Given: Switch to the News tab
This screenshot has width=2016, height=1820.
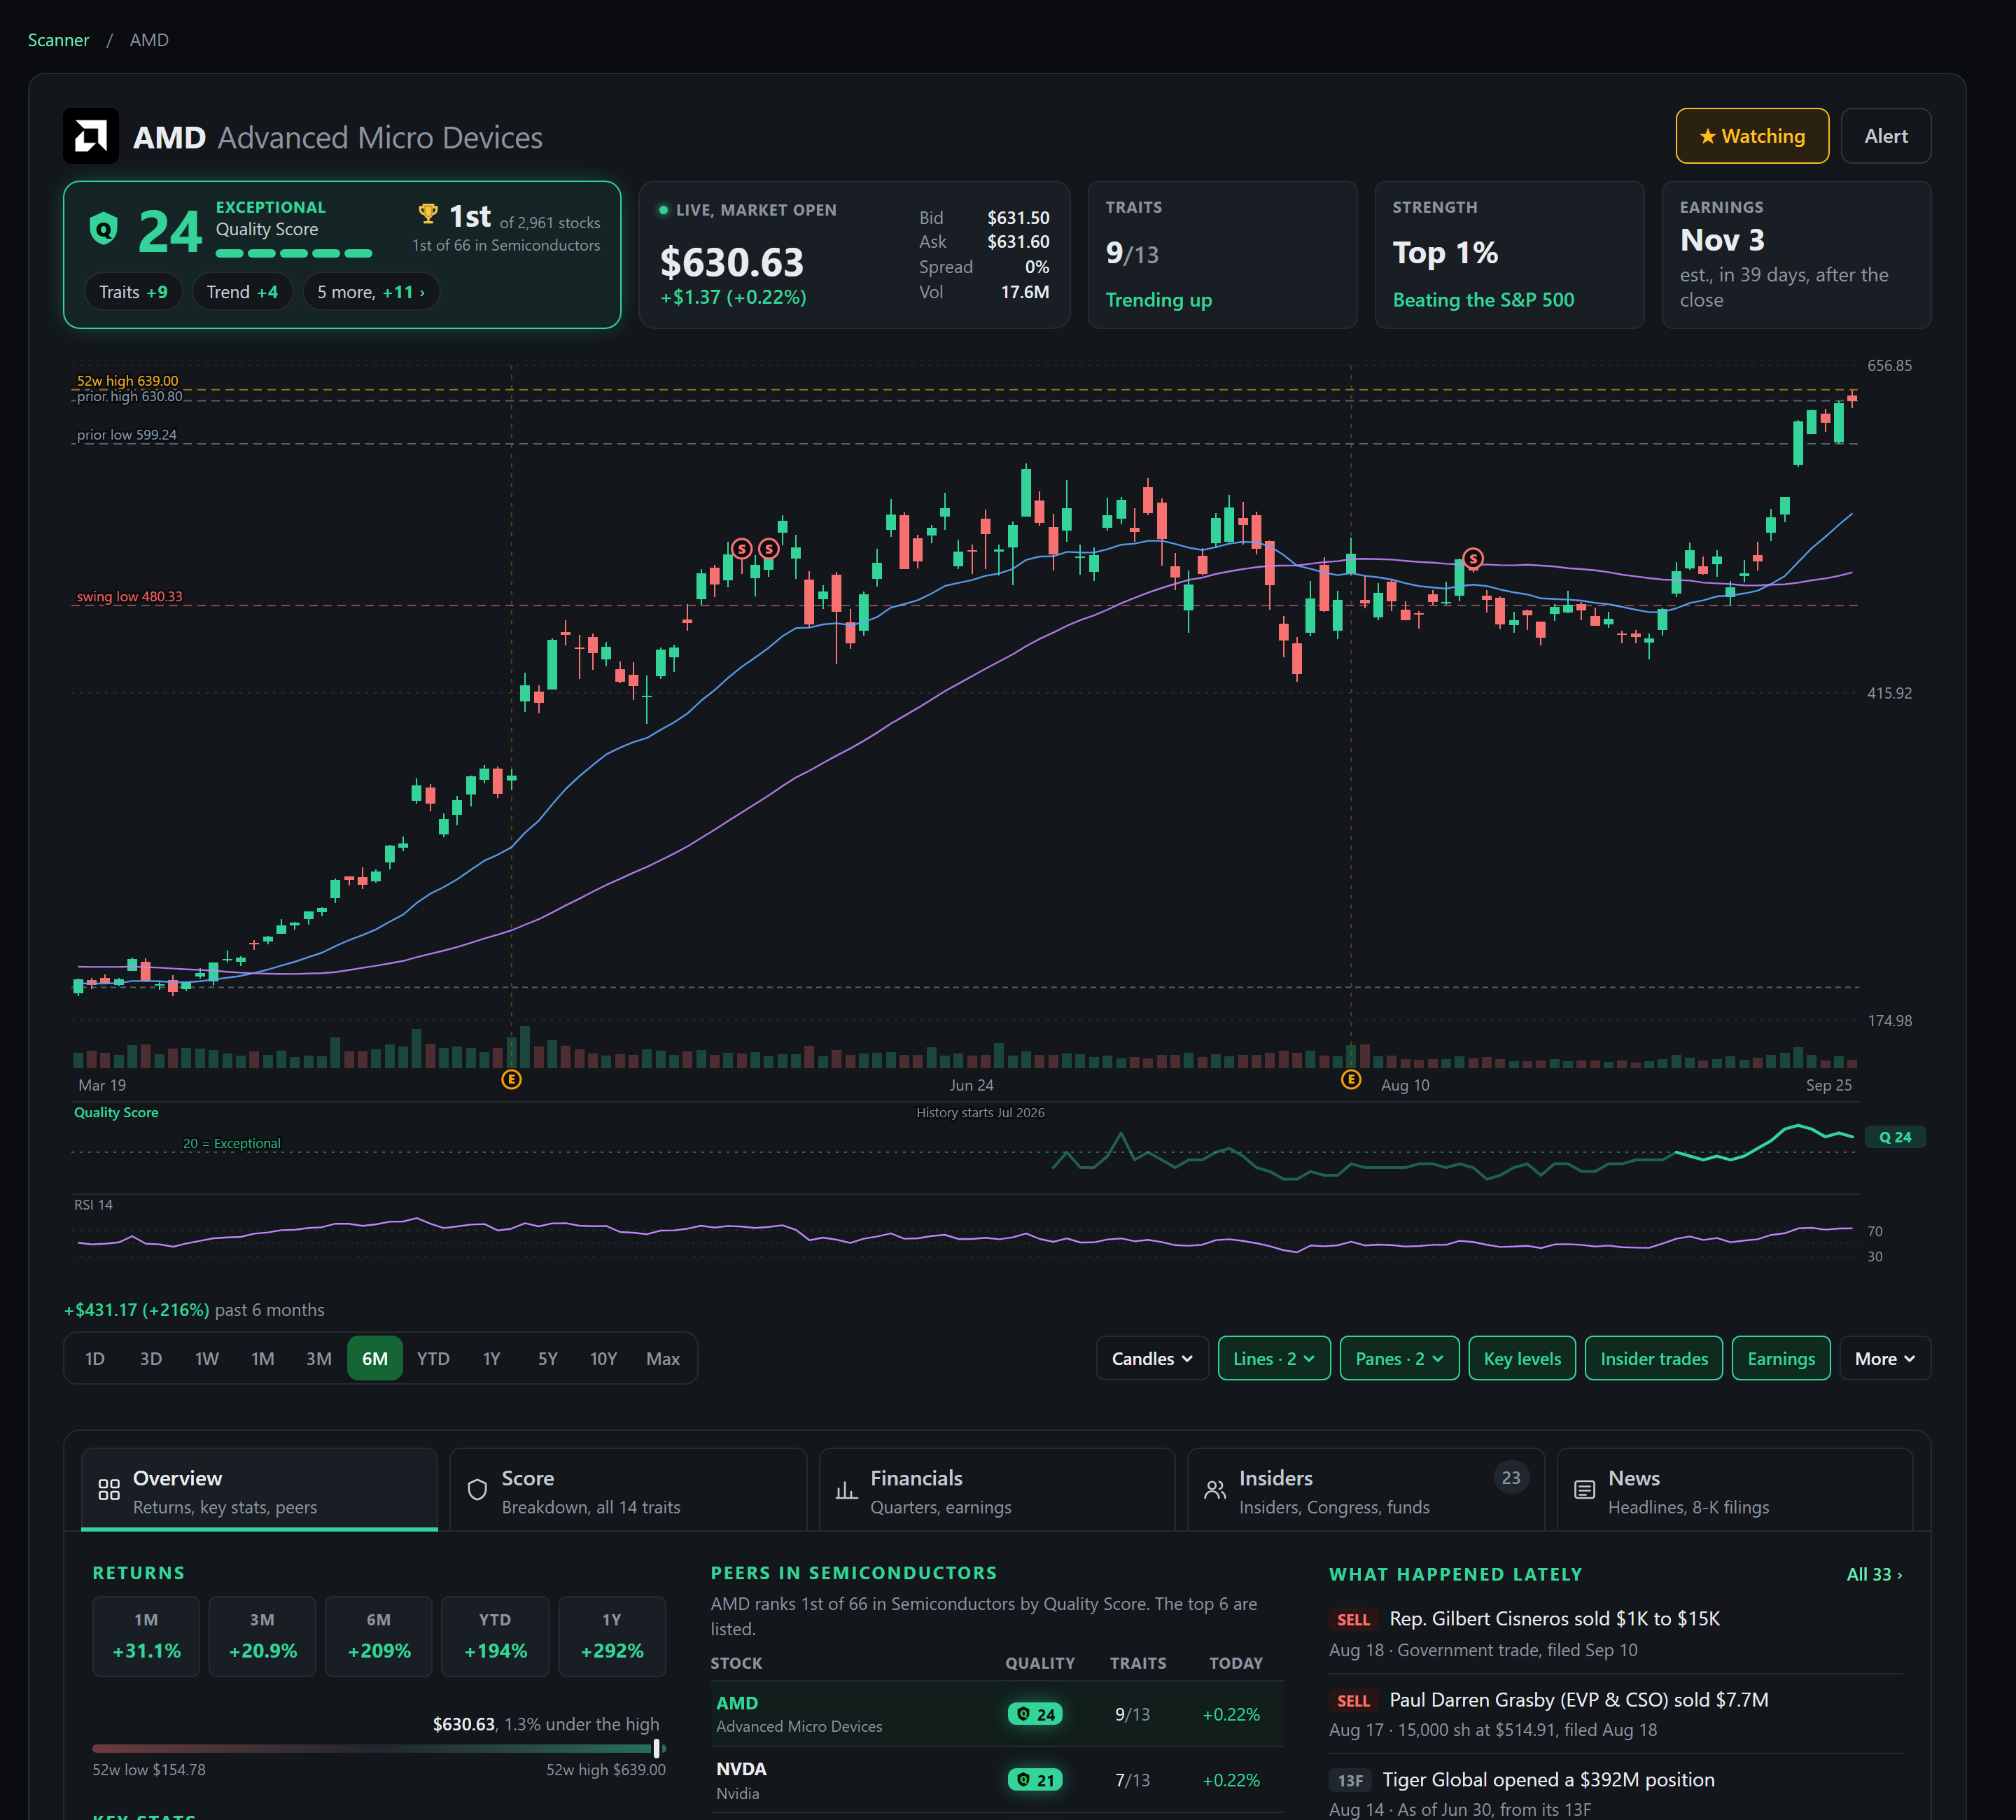Looking at the screenshot, I should coord(1735,1490).
